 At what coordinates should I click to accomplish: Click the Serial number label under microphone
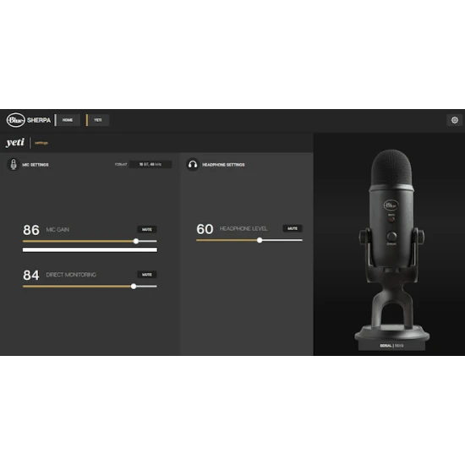pyautogui.click(x=391, y=346)
